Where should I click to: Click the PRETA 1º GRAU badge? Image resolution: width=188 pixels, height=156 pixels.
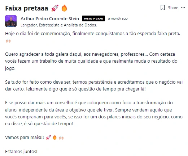tap(93, 18)
